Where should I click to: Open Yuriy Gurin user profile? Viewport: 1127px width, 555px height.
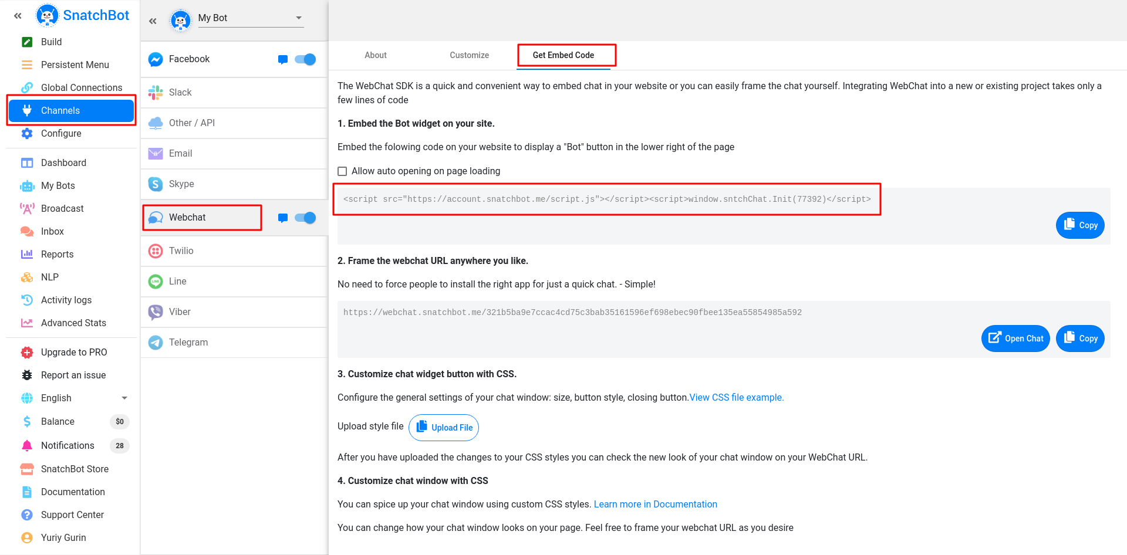71,537
